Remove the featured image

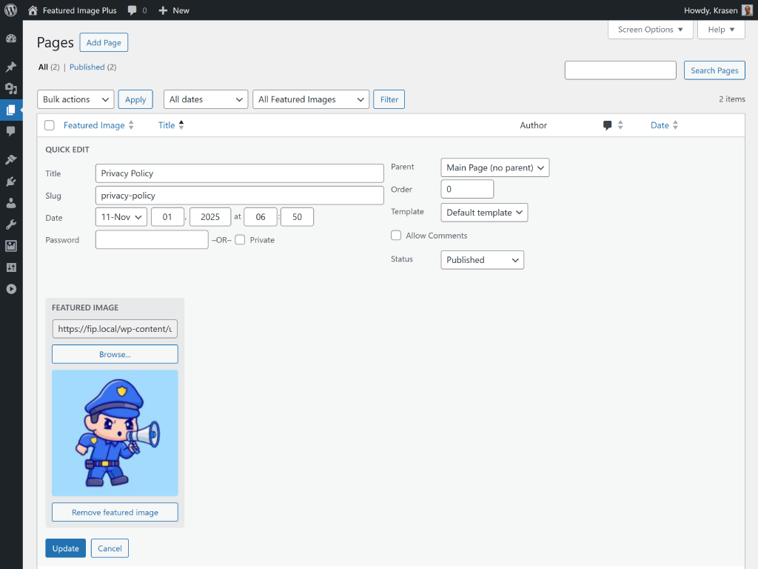pyautogui.click(x=115, y=512)
